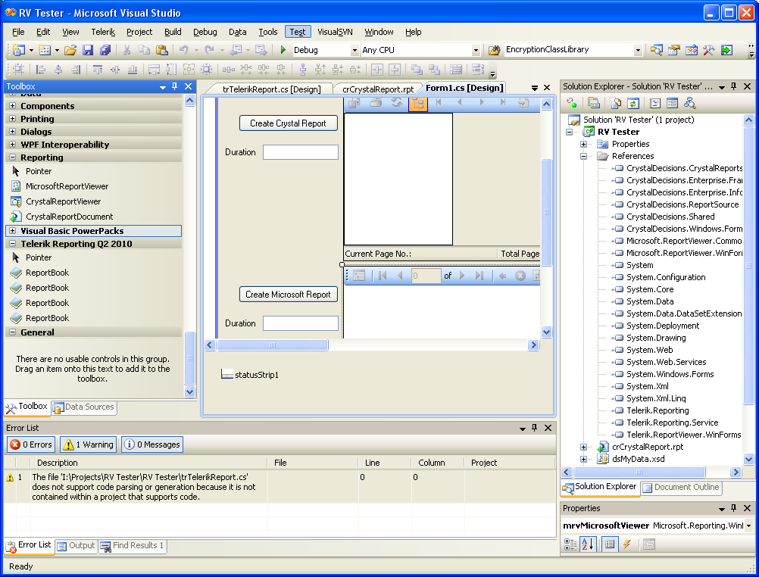Collapse the Reporting toolbox group
This screenshot has width=759, height=577.
(x=13, y=158)
